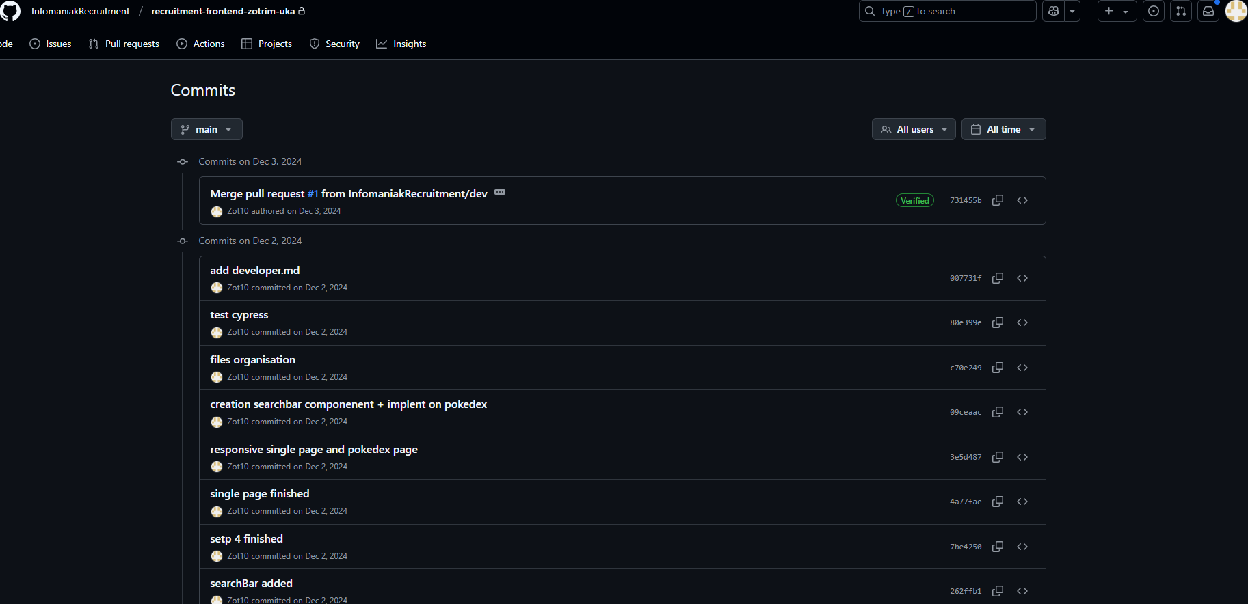
Task: Focus the Type to search field
Action: [x=947, y=11]
